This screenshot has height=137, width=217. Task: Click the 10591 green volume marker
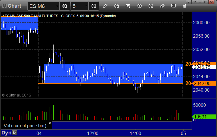[x=204, y=117]
